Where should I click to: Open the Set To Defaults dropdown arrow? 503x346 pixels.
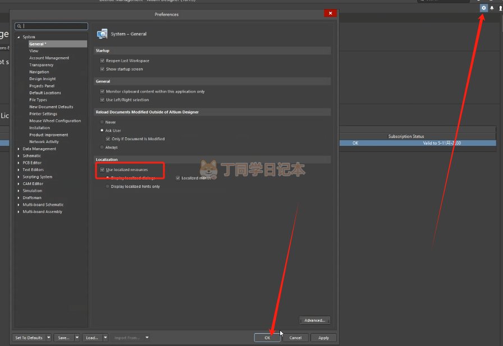click(49, 338)
